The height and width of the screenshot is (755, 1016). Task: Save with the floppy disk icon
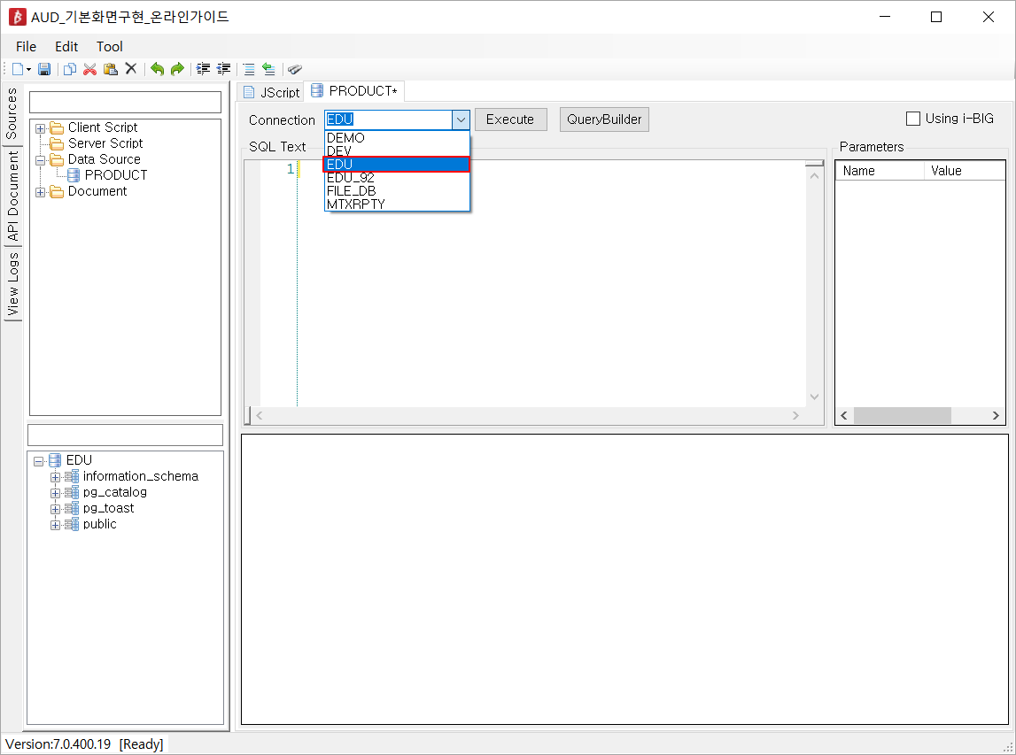pos(44,69)
